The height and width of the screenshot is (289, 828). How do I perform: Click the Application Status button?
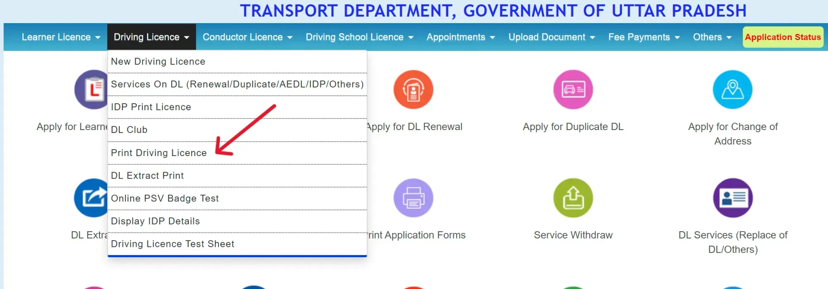tap(782, 37)
